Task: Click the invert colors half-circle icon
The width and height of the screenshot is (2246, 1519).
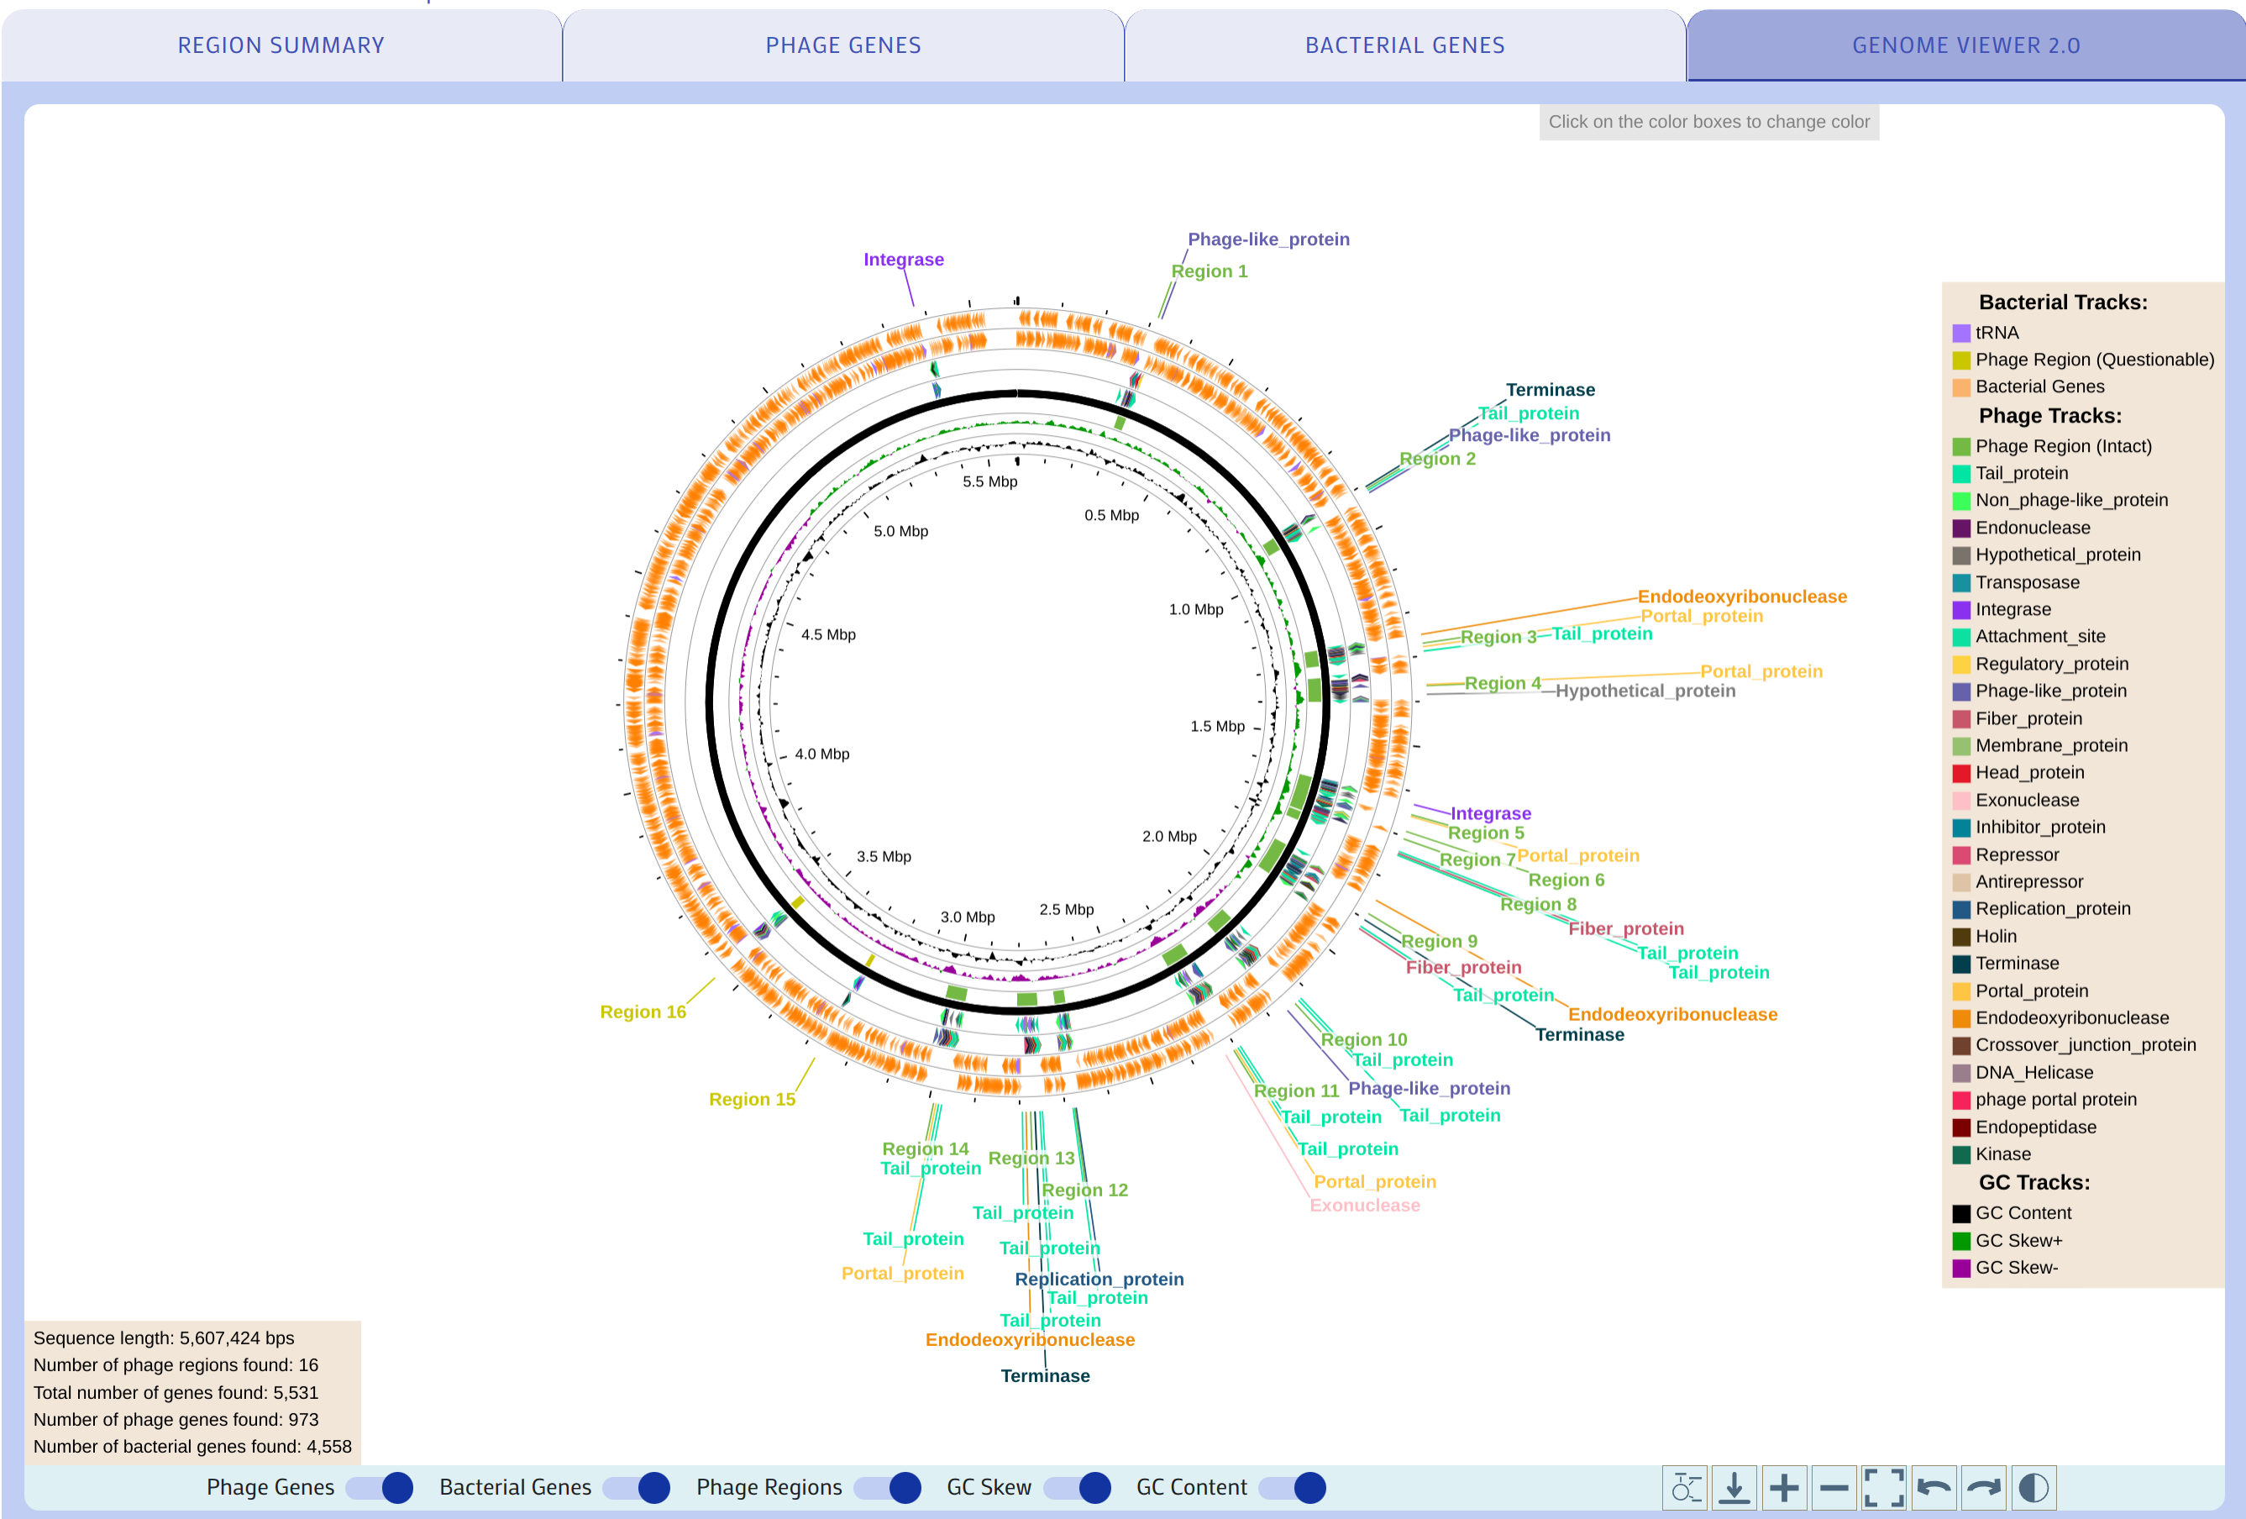Action: click(x=2033, y=1487)
